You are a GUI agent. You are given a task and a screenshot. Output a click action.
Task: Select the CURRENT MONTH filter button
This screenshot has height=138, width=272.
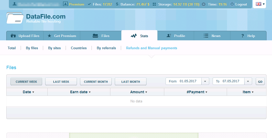pos(96,82)
